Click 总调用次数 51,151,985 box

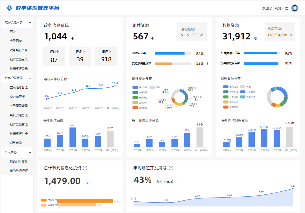pyautogui.click(x=192, y=32)
